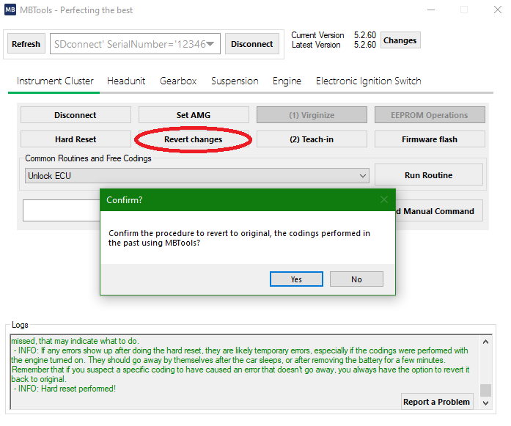The height and width of the screenshot is (426, 511).
Task: Expand the Unlock ECU routines dropdown
Action: pos(363,176)
